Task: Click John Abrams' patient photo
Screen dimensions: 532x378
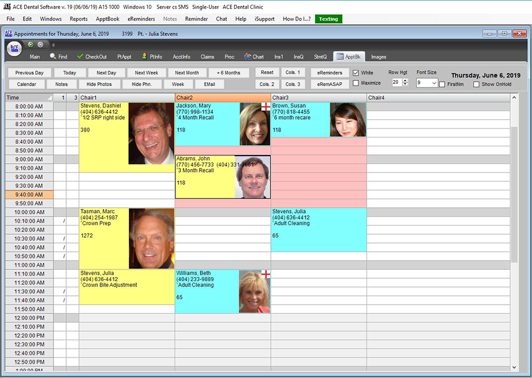Action: 252,177
